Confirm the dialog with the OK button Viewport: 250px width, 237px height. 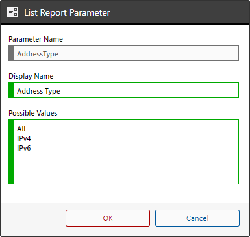(x=108, y=218)
